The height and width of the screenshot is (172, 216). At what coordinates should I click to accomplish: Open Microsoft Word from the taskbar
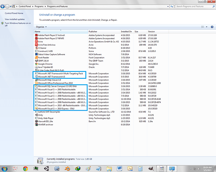click(x=119, y=169)
